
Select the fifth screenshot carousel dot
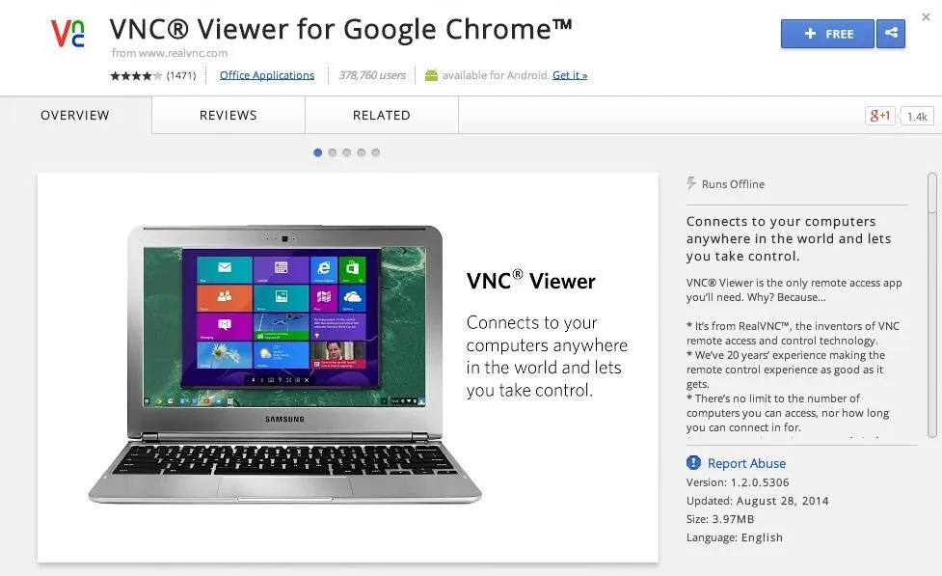click(375, 152)
